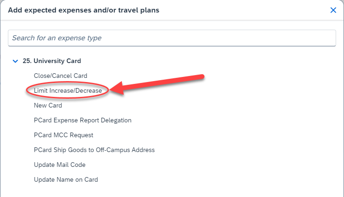Choose PCard Ship Goods to Off-Campus Address
Image resolution: width=344 pixels, height=197 pixels.
(x=94, y=150)
